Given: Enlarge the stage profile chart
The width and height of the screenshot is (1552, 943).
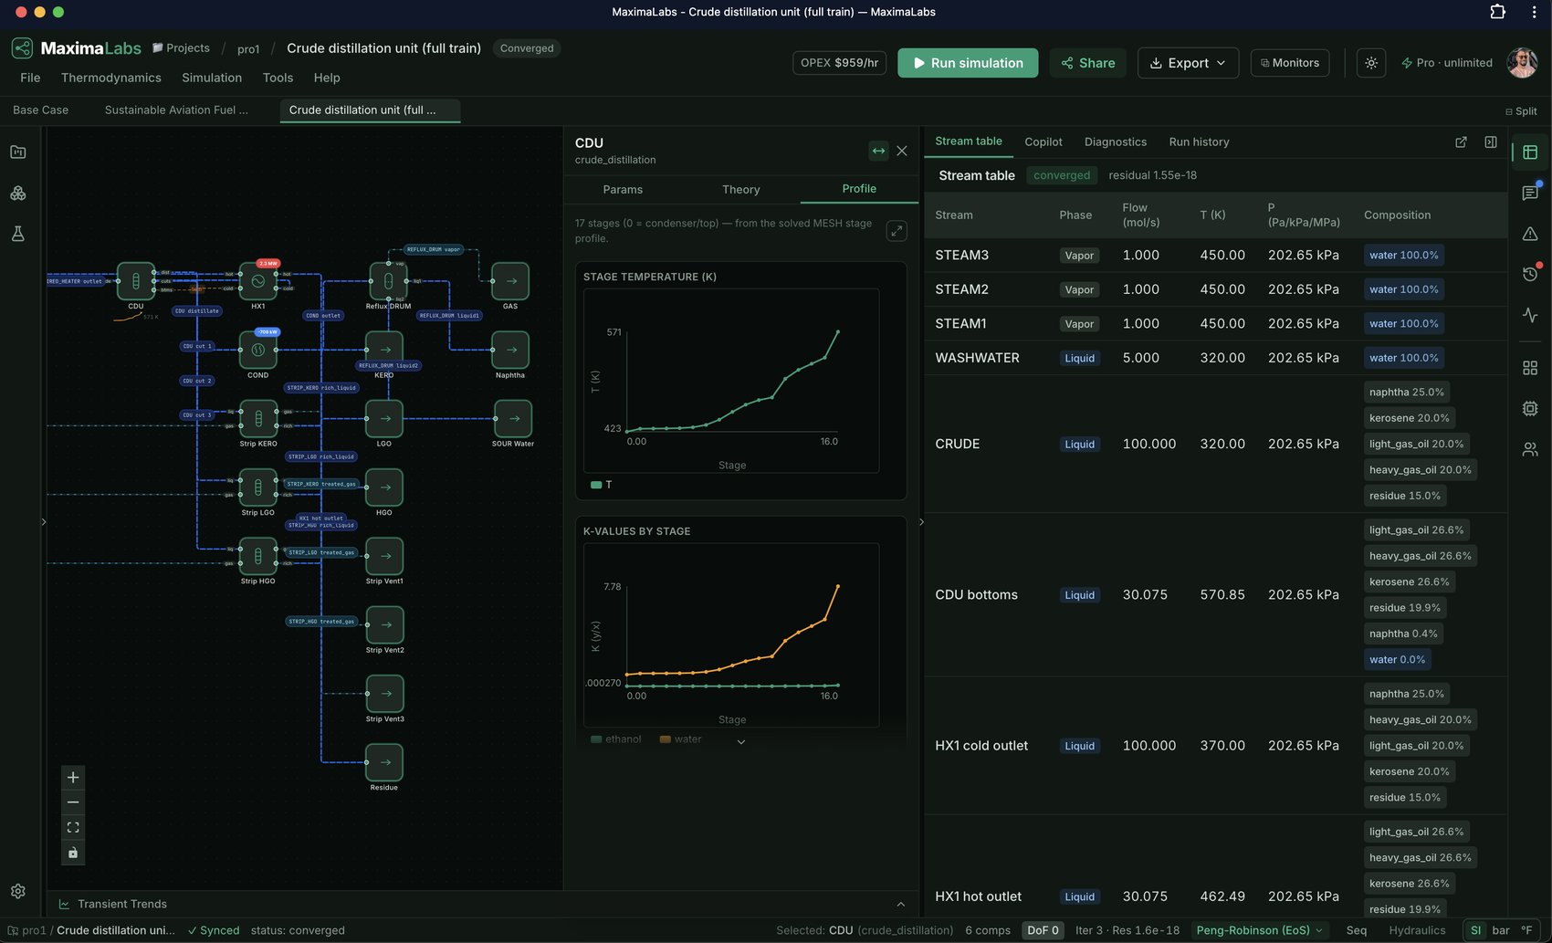Looking at the screenshot, I should [897, 231].
